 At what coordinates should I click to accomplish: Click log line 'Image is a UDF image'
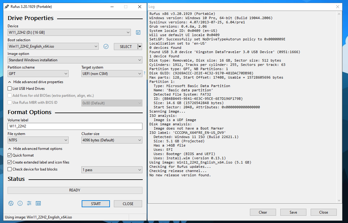tap(175, 120)
